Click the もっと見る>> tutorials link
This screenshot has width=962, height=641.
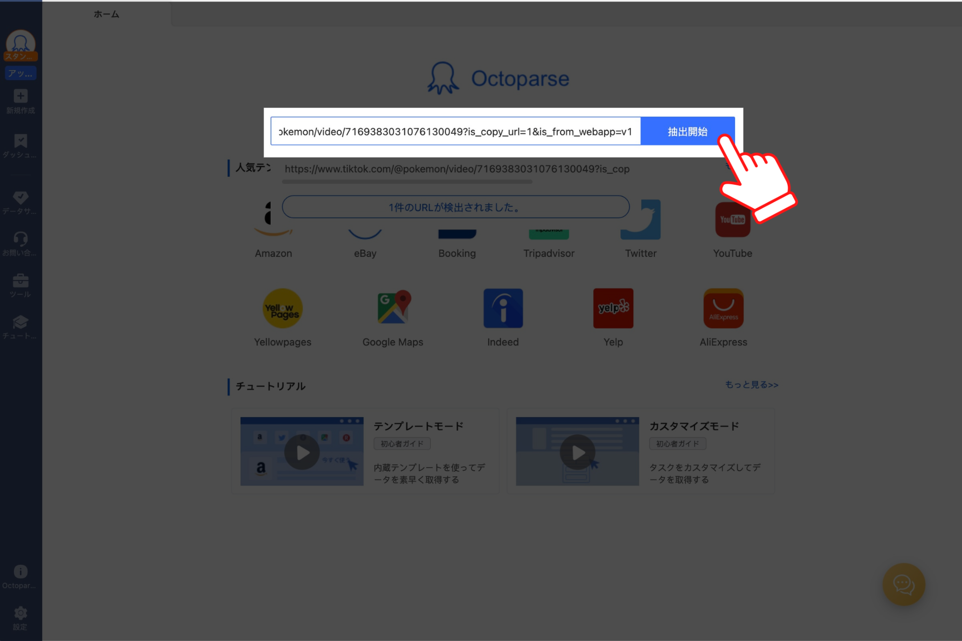click(x=752, y=385)
